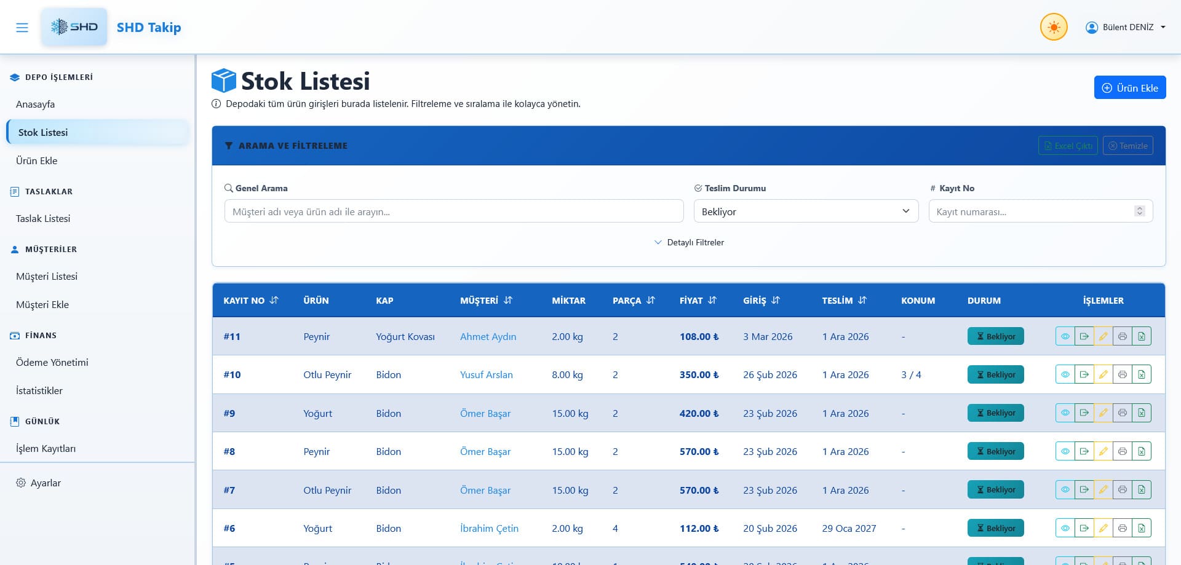This screenshot has width=1181, height=565.
Task: Toggle the sun light/dark theme button
Action: [1054, 28]
